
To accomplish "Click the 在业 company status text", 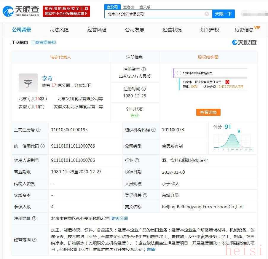I will (135, 116).
